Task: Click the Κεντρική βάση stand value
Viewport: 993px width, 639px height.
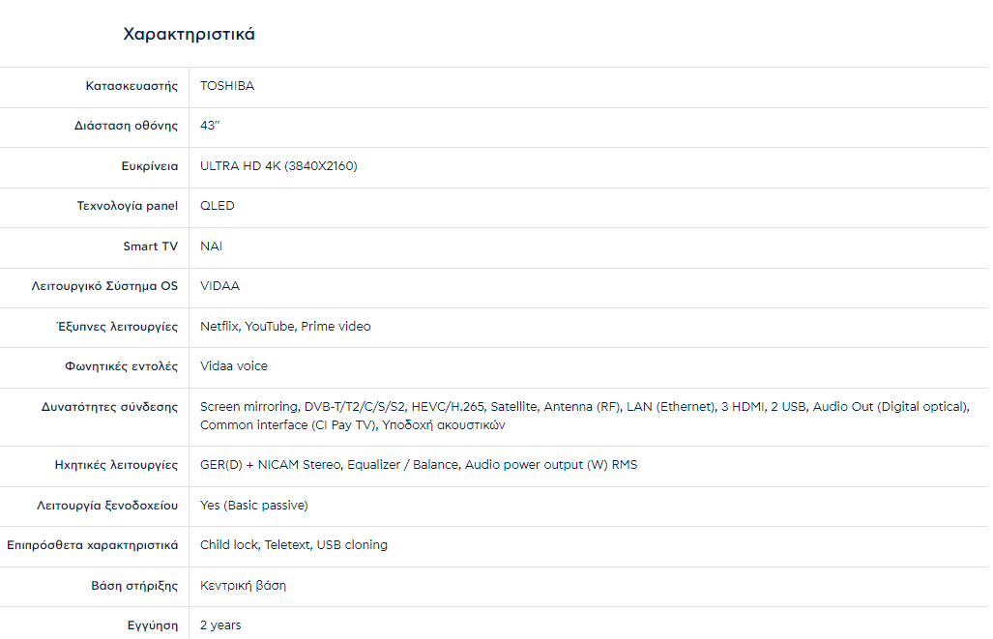Action: coord(243,586)
